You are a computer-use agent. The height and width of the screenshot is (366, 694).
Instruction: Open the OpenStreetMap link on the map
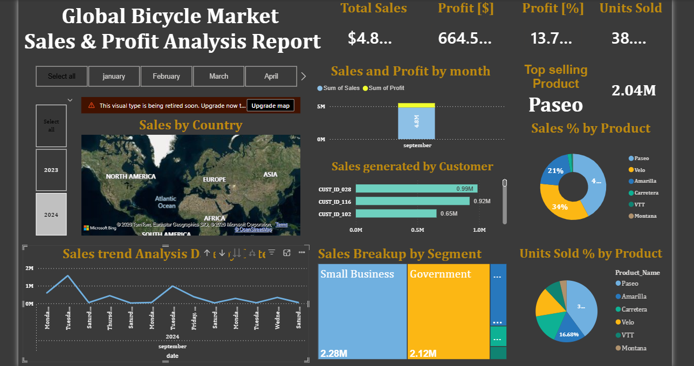[253, 230]
